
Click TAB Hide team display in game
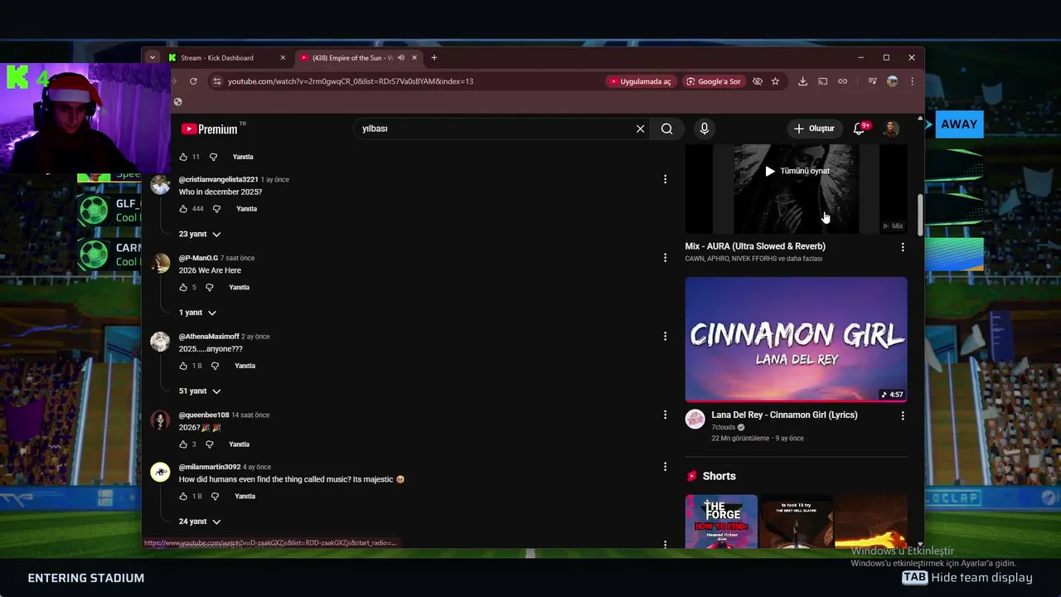[x=967, y=578]
